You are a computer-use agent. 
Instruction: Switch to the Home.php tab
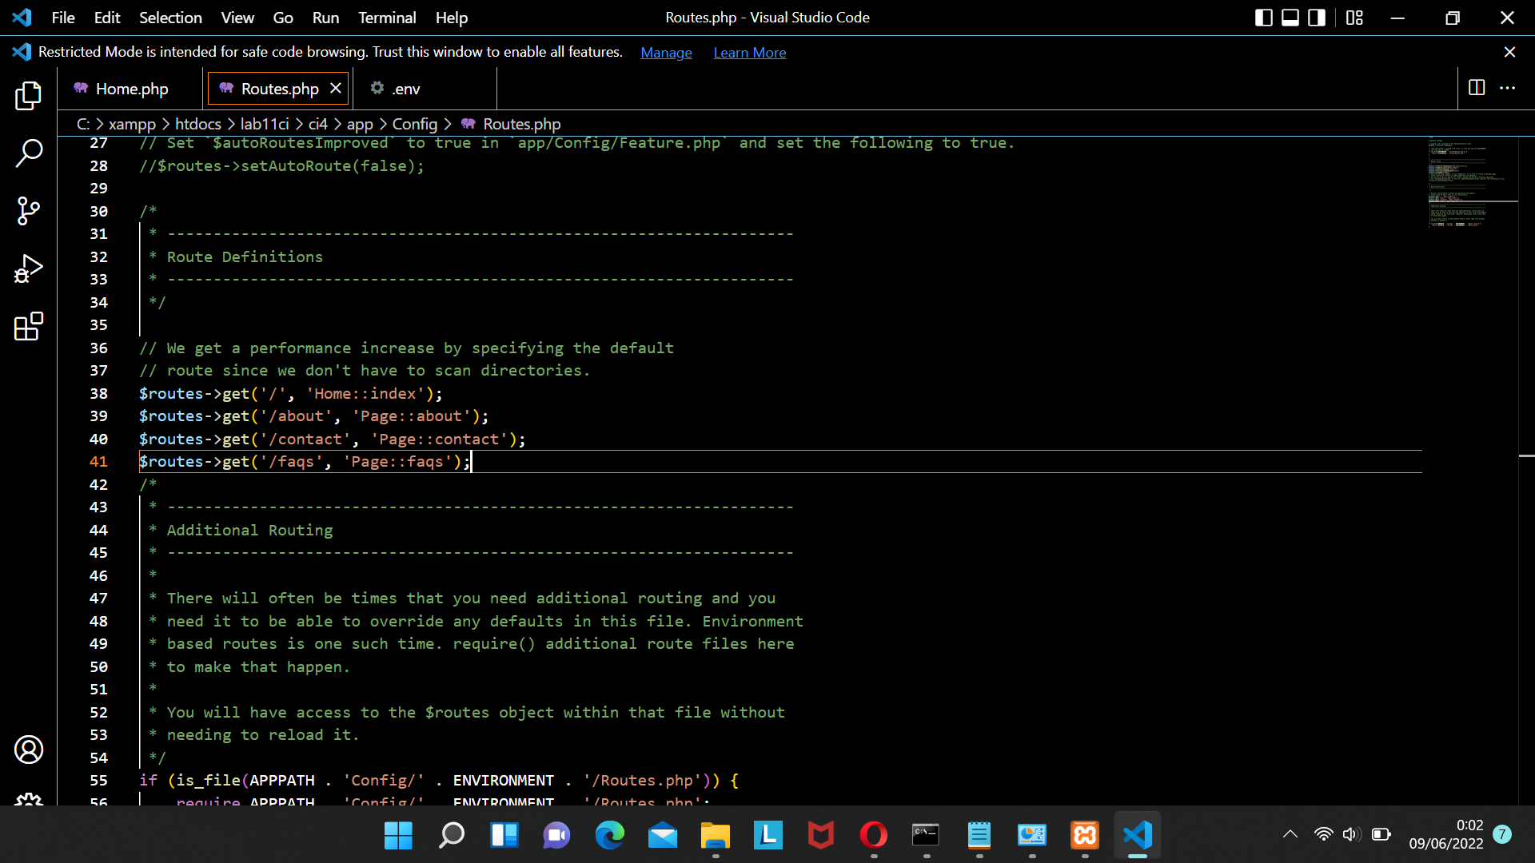point(130,89)
